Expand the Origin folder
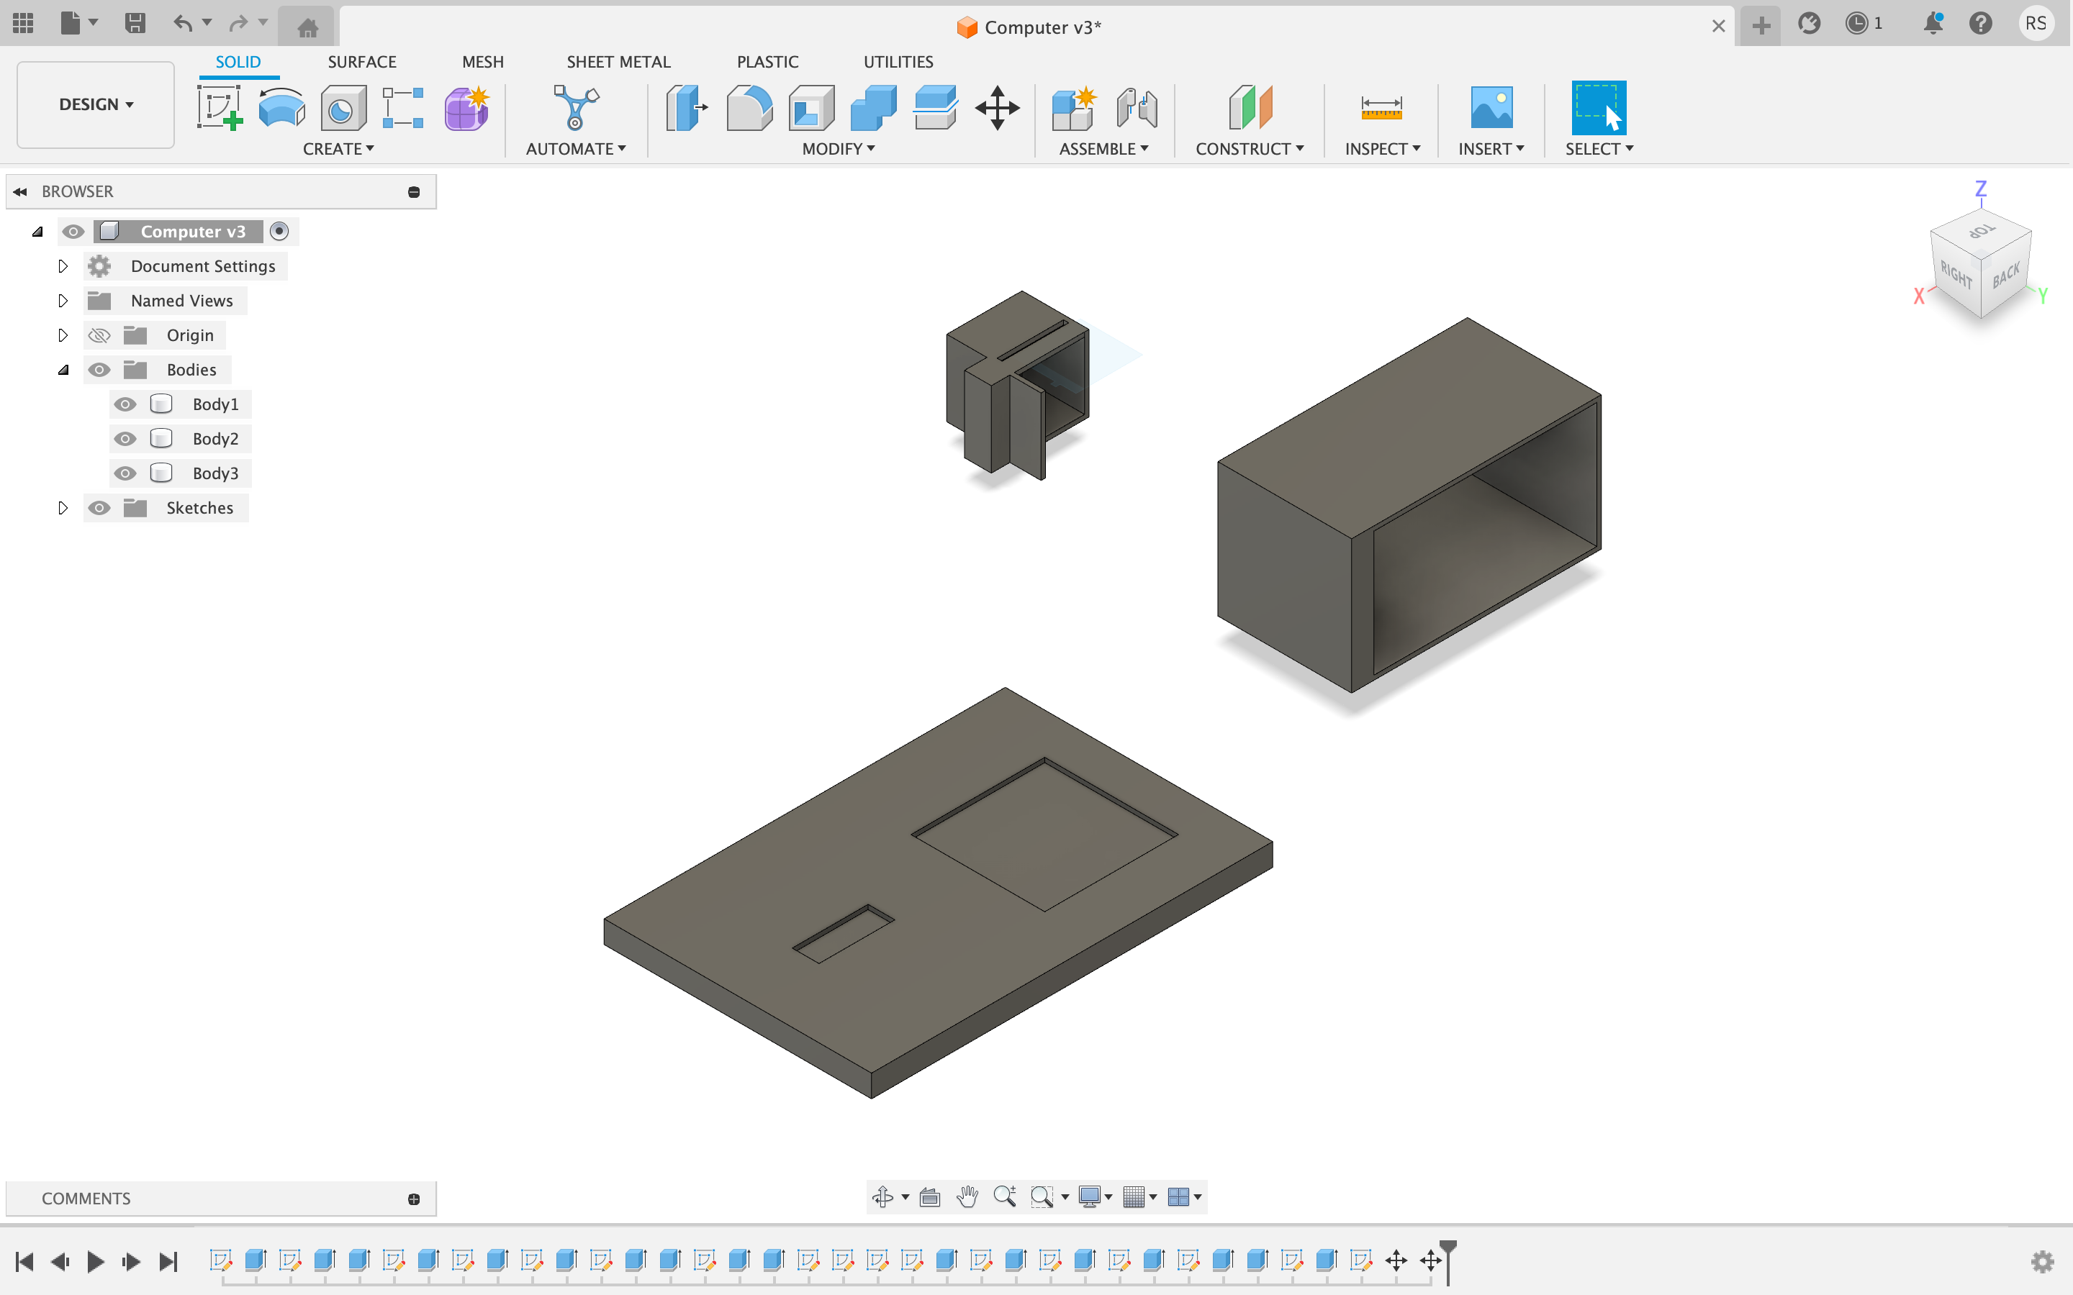Screen dimensions: 2073x1295 point(61,335)
